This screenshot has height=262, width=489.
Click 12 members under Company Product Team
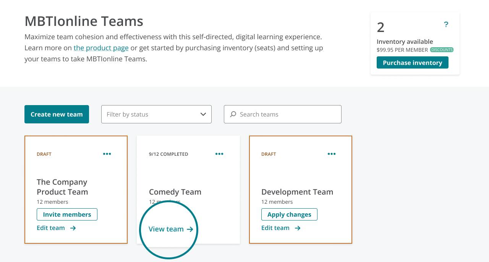tap(52, 202)
